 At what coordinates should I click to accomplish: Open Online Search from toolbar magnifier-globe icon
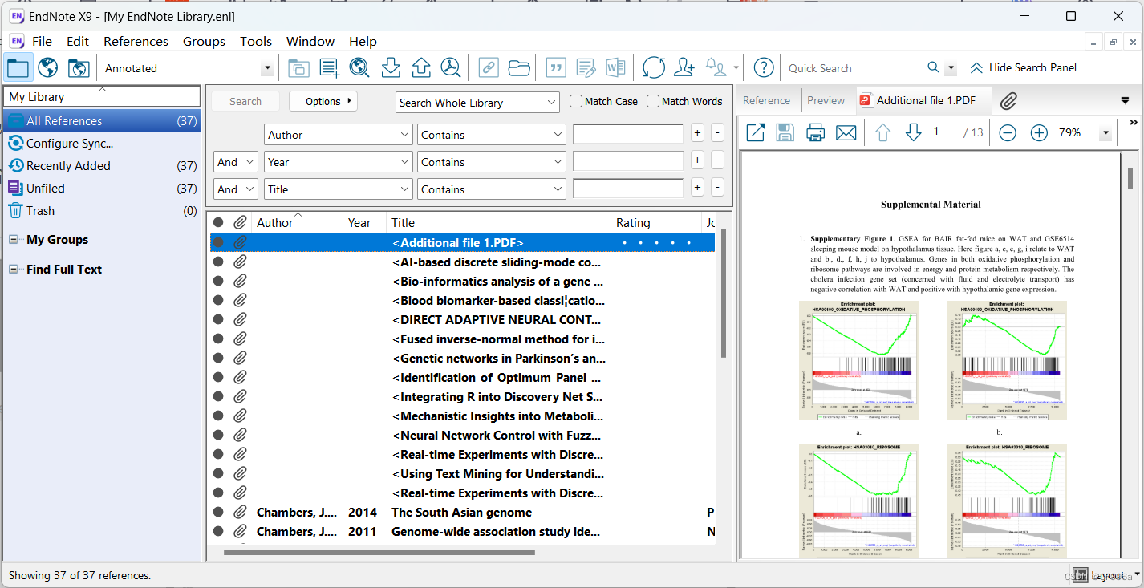359,68
